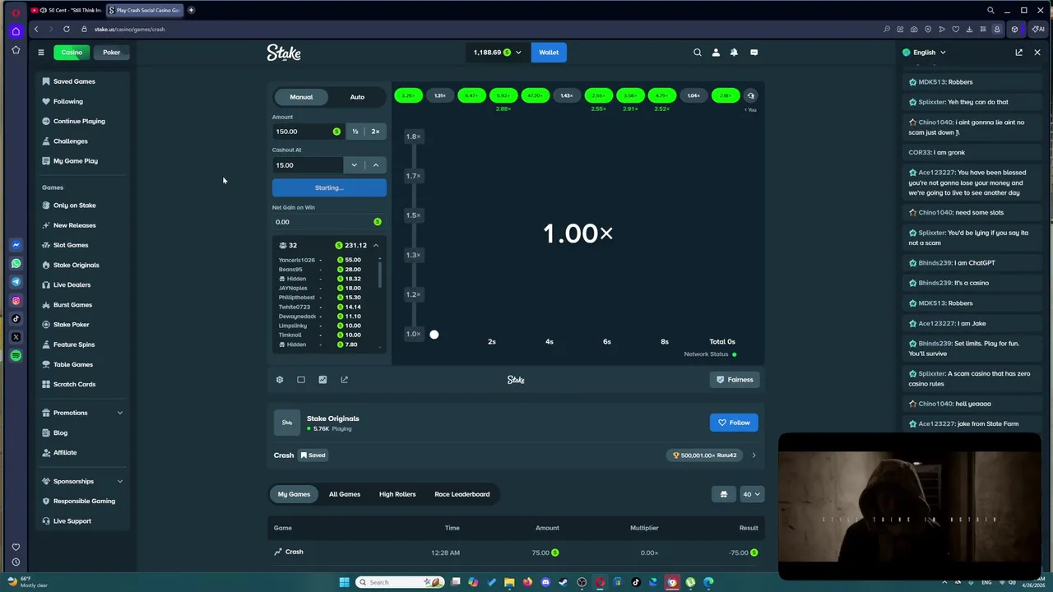Click the browser address bar URL

click(130, 29)
